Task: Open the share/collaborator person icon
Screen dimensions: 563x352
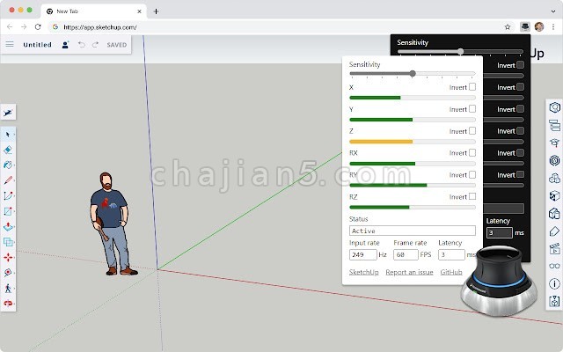Action: click(x=65, y=45)
